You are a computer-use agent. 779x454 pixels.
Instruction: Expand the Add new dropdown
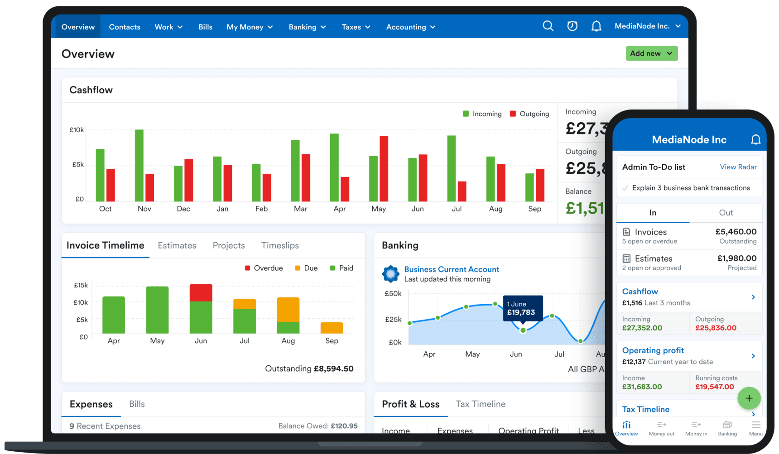coord(651,53)
